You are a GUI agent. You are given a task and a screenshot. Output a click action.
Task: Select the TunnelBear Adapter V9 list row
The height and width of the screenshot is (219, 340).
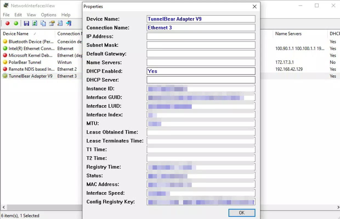(x=30, y=76)
